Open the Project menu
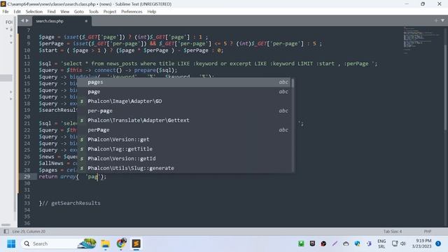448x252 pixels. (110, 12)
